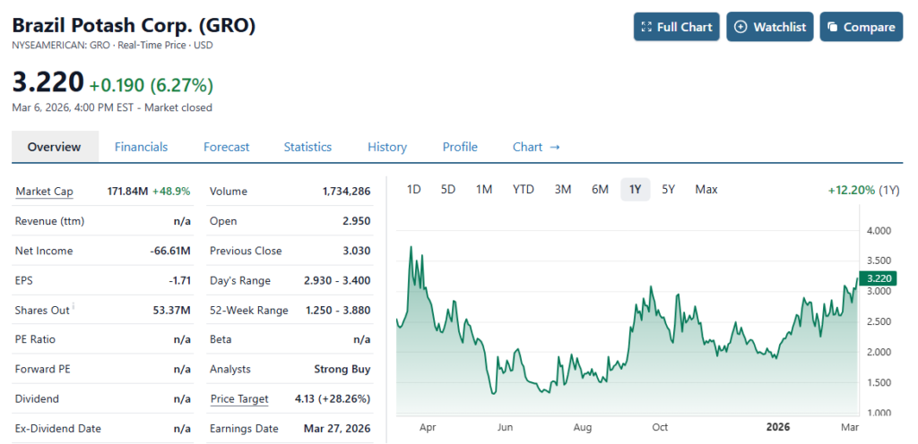Switch chart range to 5D
918x444 pixels.
click(448, 189)
